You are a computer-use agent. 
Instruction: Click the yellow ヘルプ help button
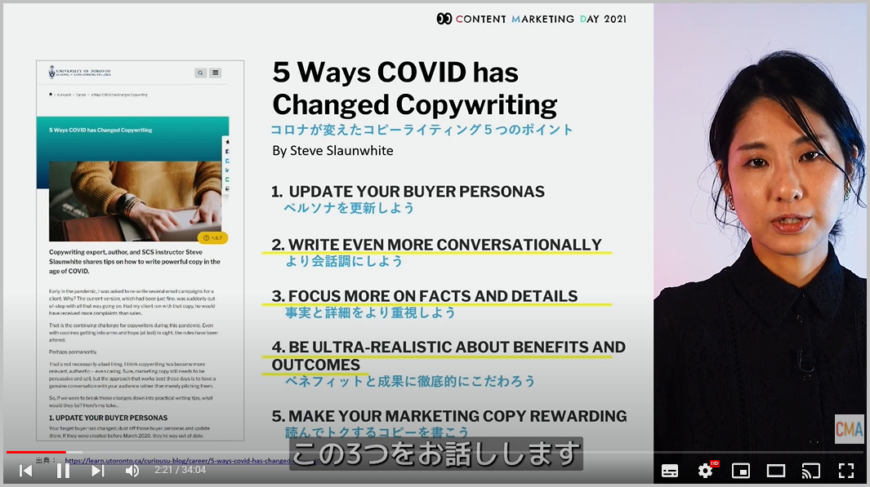pos(212,238)
